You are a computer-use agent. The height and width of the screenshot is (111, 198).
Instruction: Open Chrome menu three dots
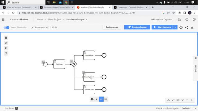click(x=195, y=13)
